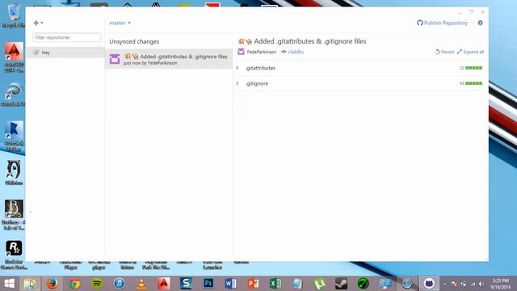Open the green circular taskbar app
Viewport: 517px width, 291px height.
click(363, 284)
